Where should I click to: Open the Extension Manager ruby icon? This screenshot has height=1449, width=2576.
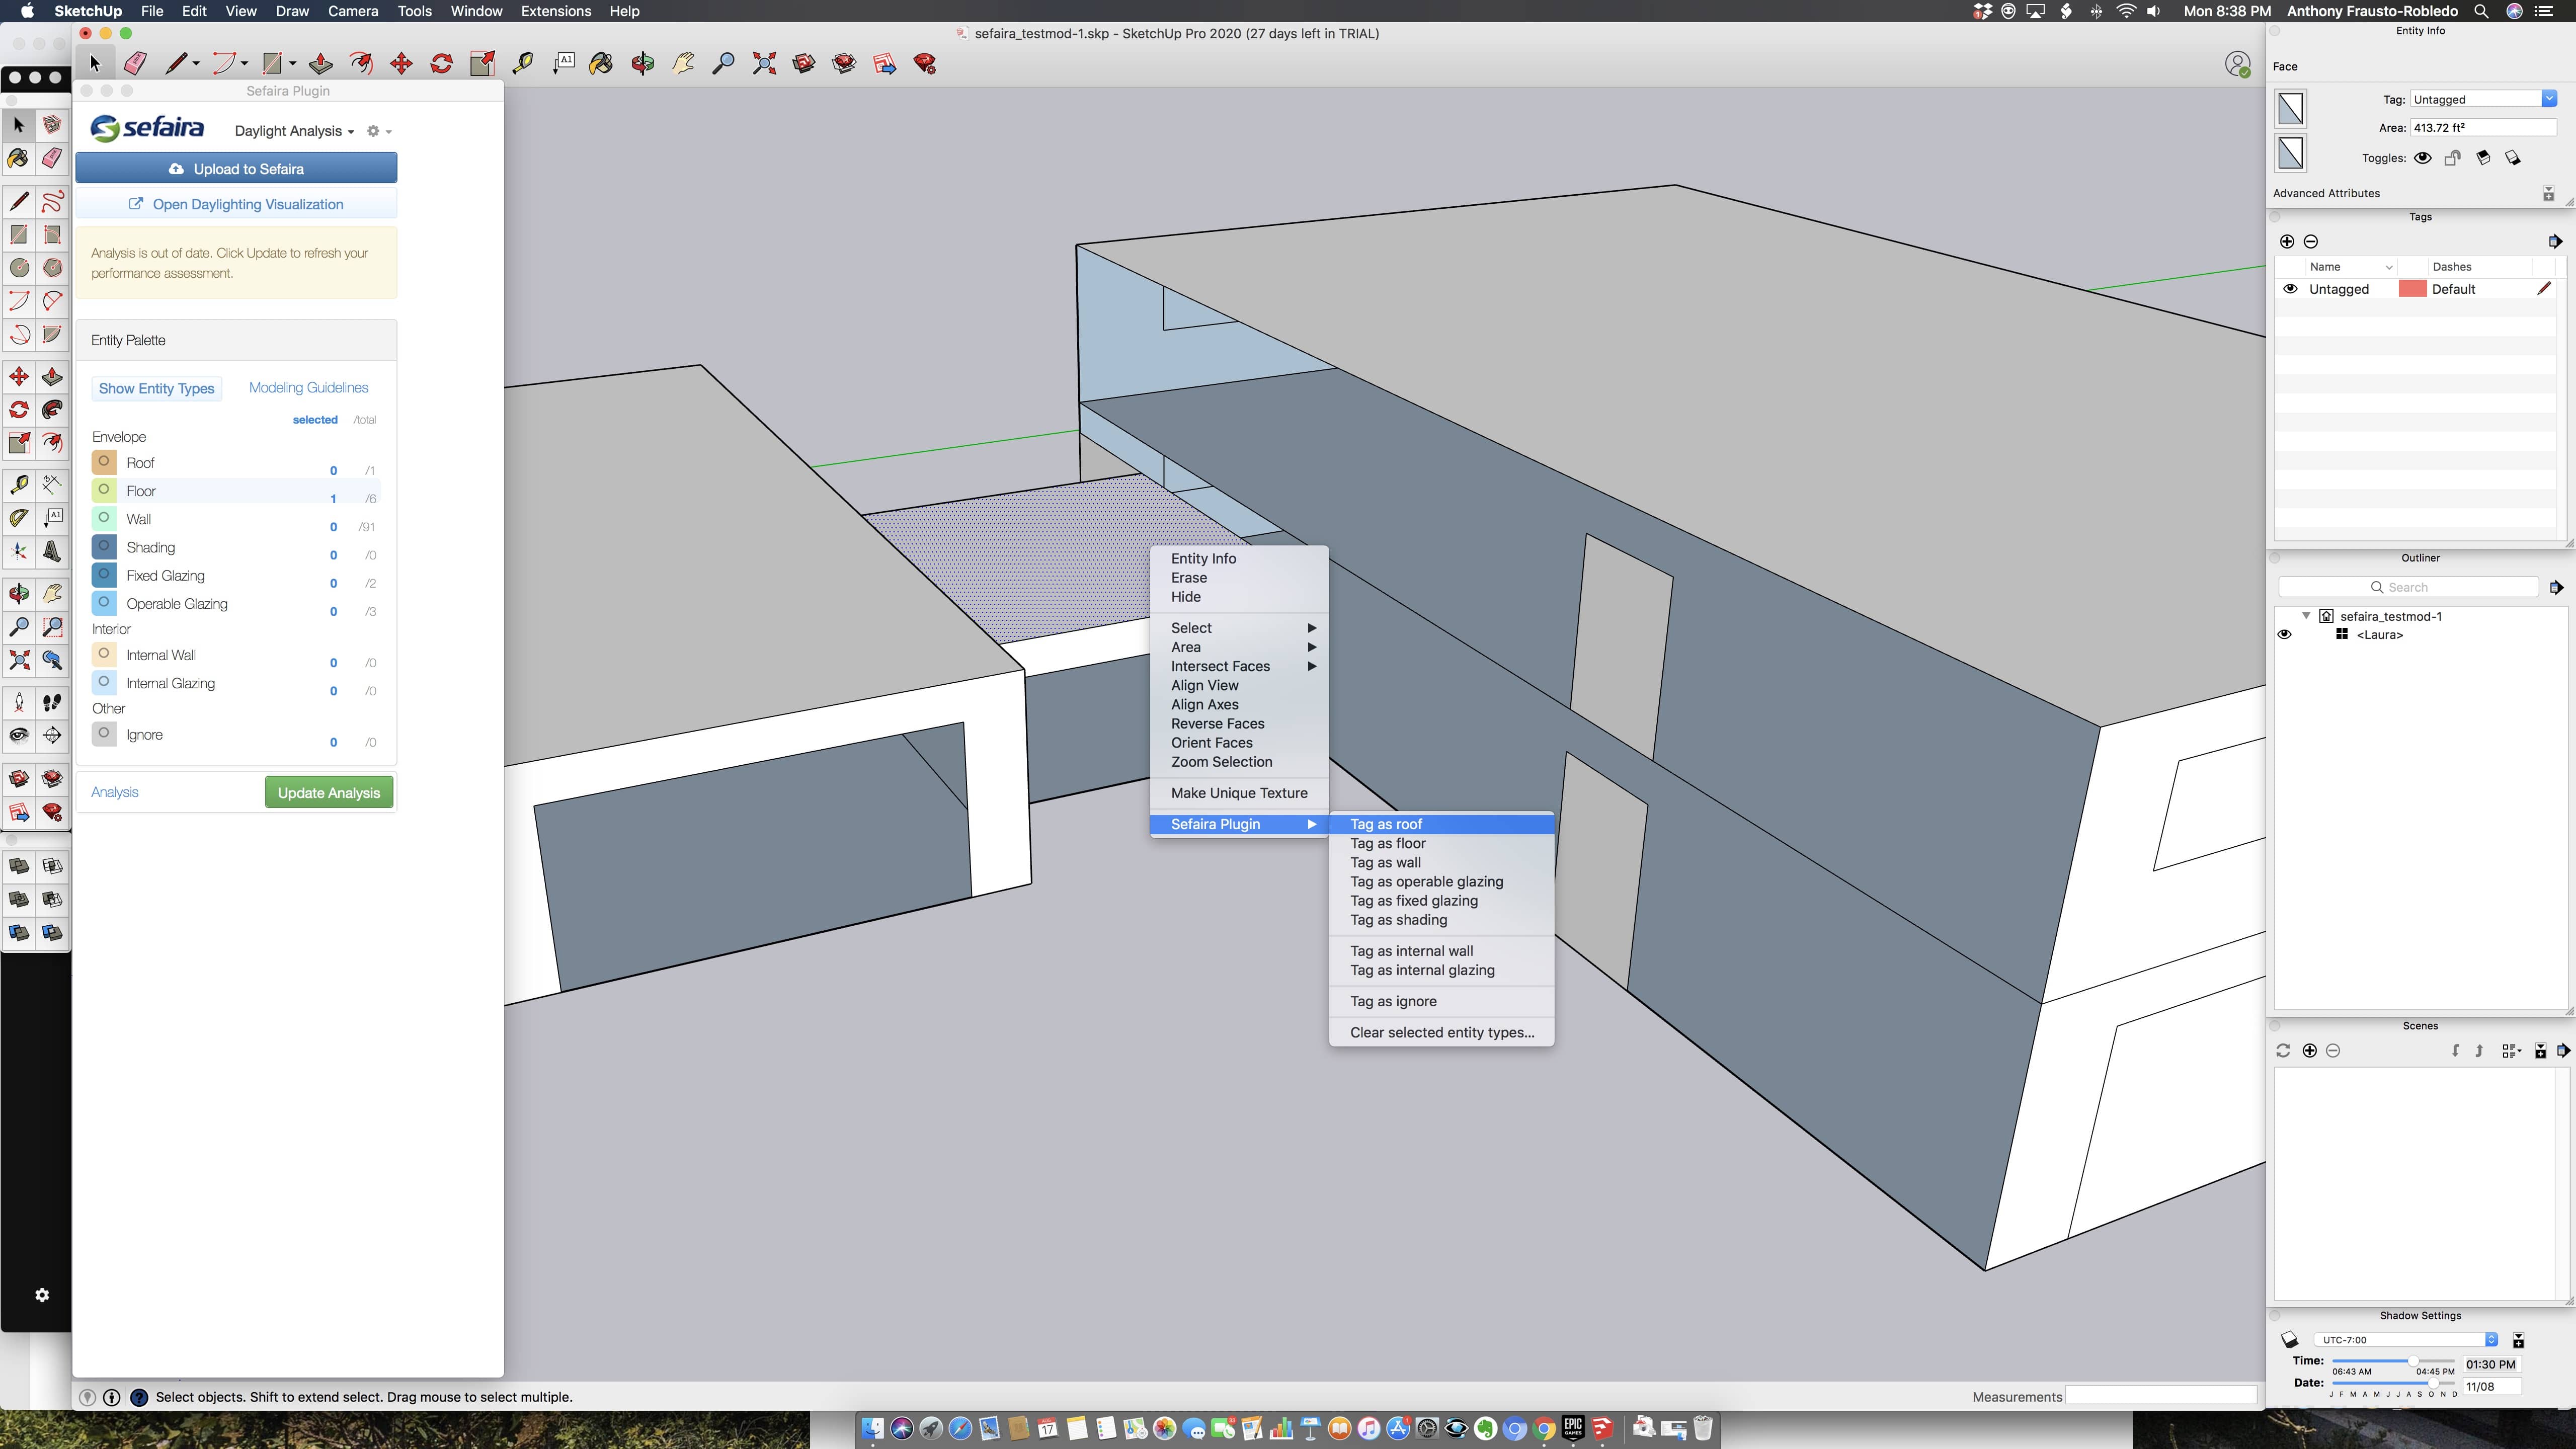tap(925, 64)
